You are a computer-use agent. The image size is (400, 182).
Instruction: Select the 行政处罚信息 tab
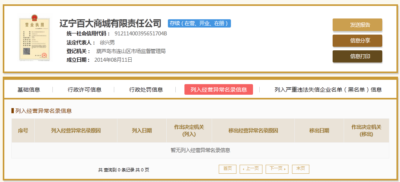click(146, 90)
